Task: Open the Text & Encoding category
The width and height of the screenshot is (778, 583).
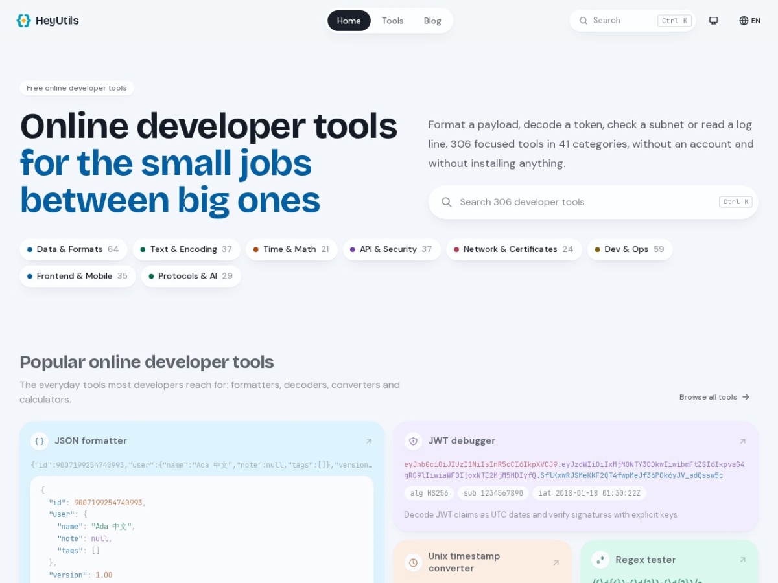Action: [x=186, y=249]
